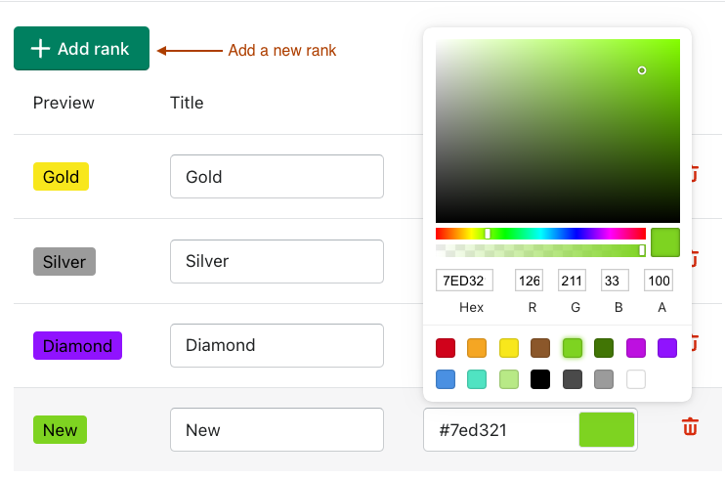Click the hue slider bar

pos(540,234)
